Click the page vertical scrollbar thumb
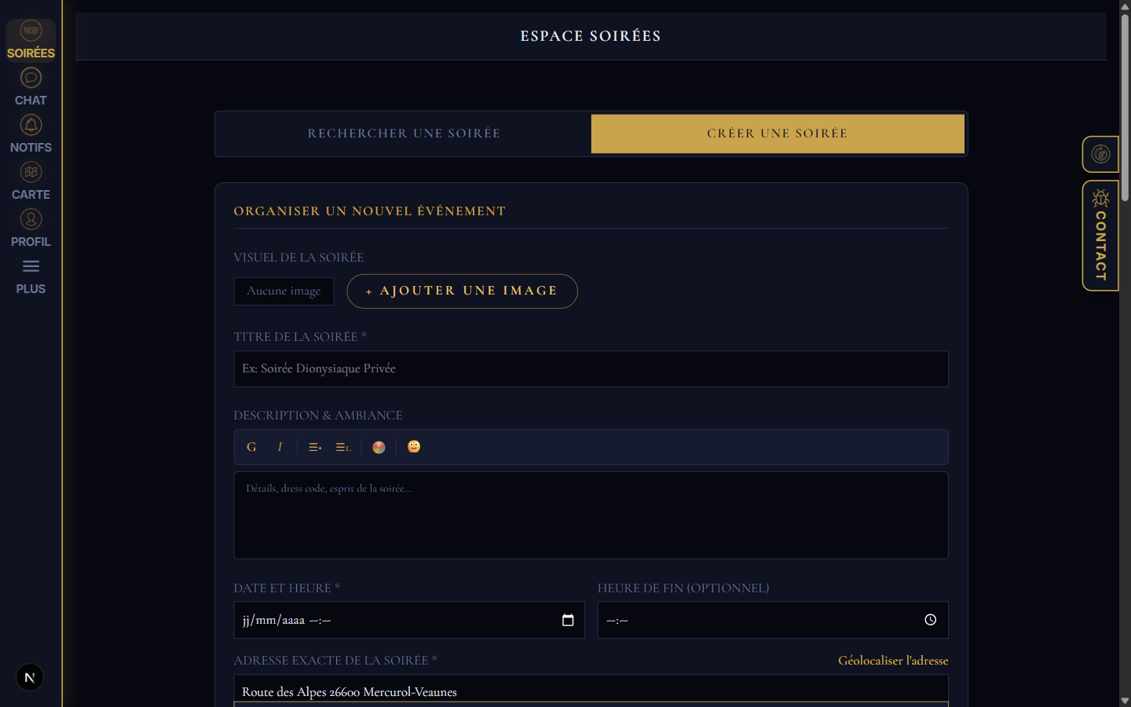This screenshot has height=707, width=1131. click(1125, 107)
